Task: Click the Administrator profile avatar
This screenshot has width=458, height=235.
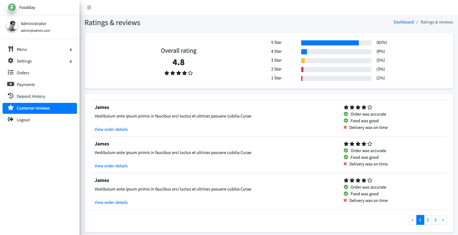Action: (x=12, y=26)
